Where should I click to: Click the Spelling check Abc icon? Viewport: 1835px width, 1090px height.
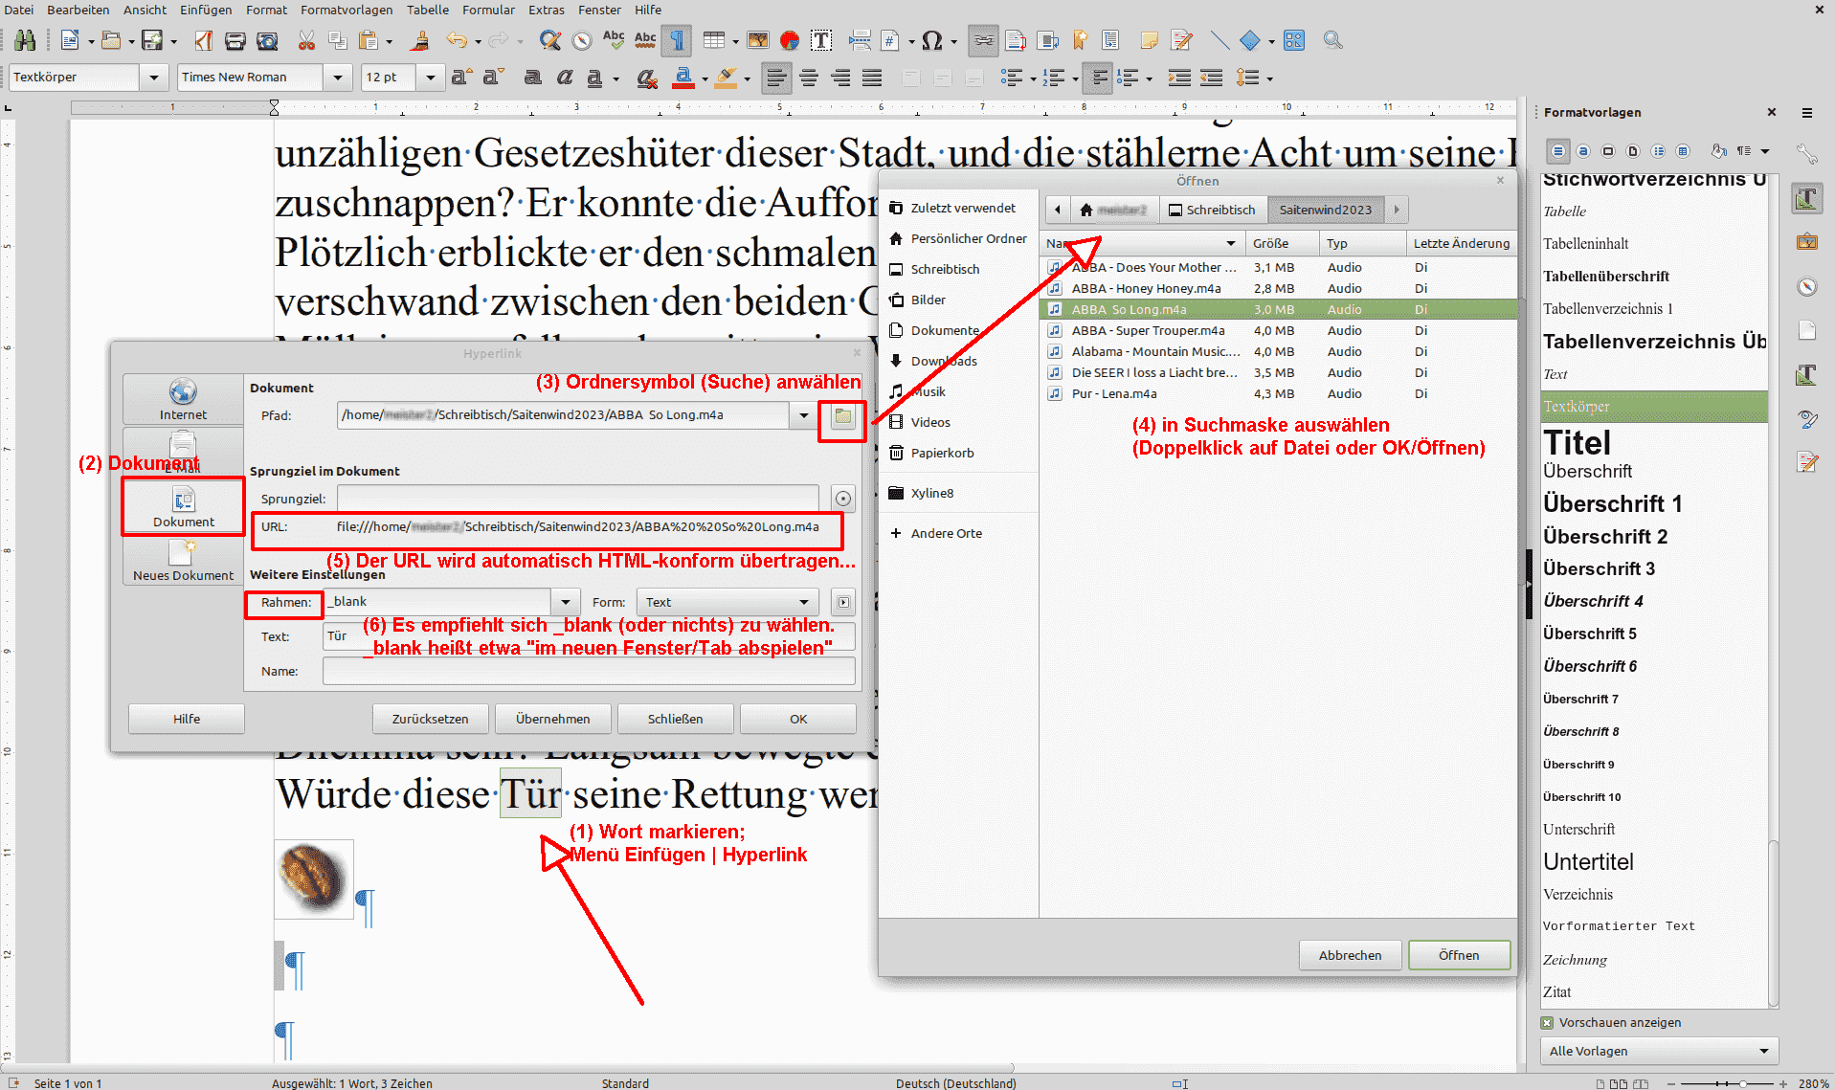tap(614, 40)
